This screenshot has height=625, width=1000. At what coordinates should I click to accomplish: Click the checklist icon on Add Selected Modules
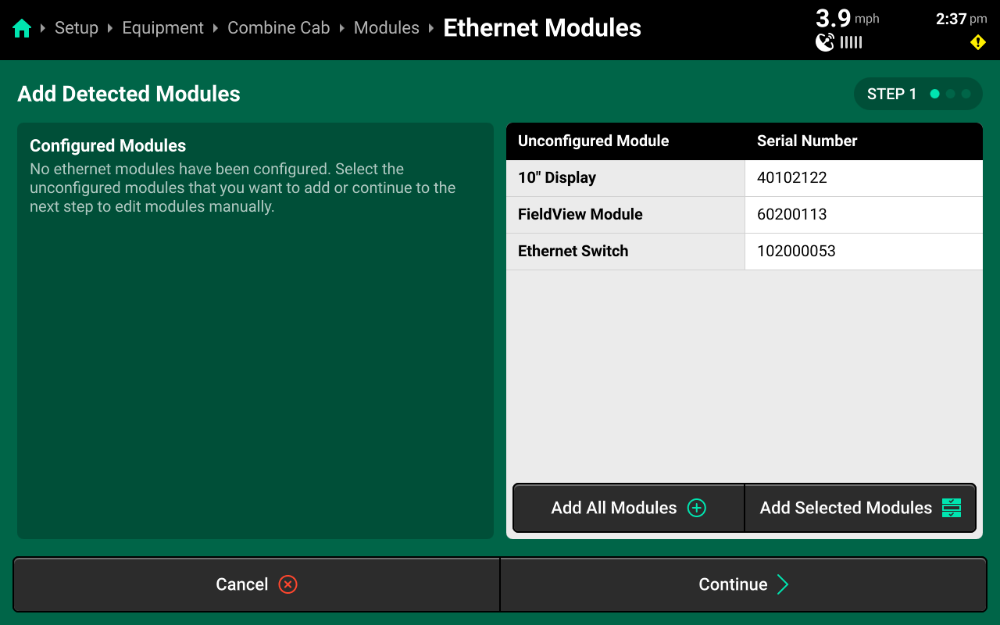click(951, 508)
